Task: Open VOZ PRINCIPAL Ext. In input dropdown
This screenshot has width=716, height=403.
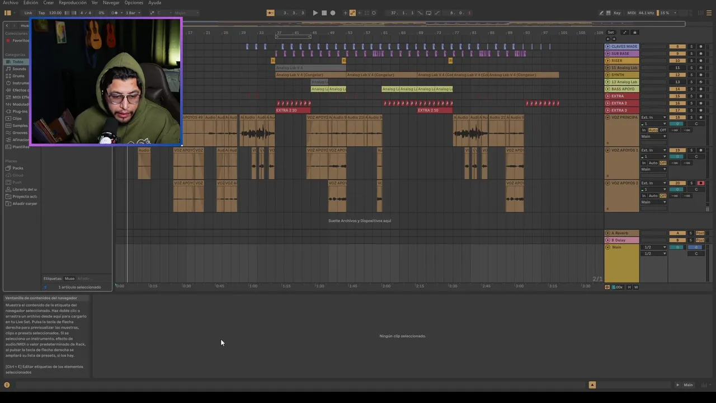Action: 653,118
